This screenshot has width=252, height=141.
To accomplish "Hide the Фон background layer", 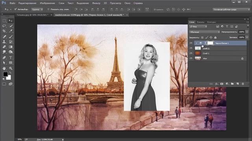I will tap(191, 58).
